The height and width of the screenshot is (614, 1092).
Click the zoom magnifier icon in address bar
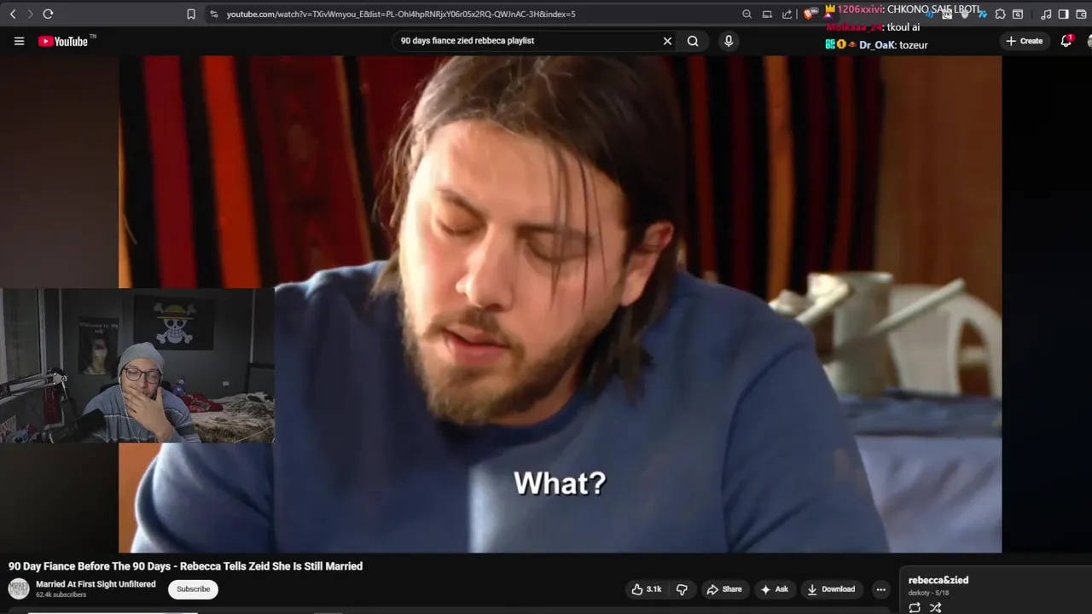pos(746,14)
